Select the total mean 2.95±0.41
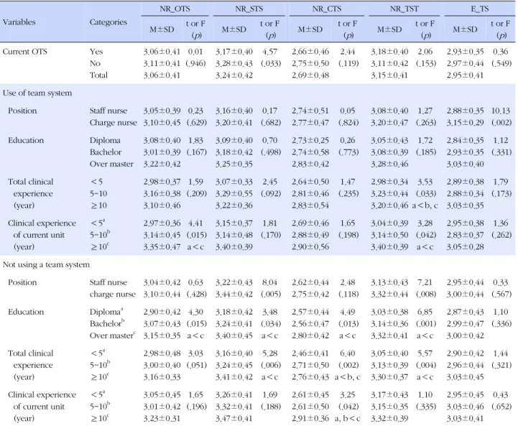518x426 pixels. click(x=465, y=75)
